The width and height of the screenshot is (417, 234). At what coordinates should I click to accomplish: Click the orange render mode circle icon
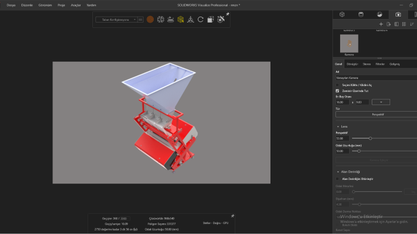coord(150,20)
